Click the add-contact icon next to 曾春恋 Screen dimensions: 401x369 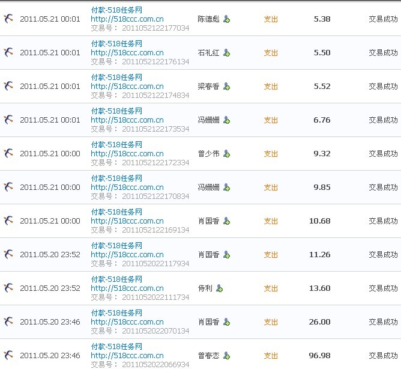pos(226,356)
